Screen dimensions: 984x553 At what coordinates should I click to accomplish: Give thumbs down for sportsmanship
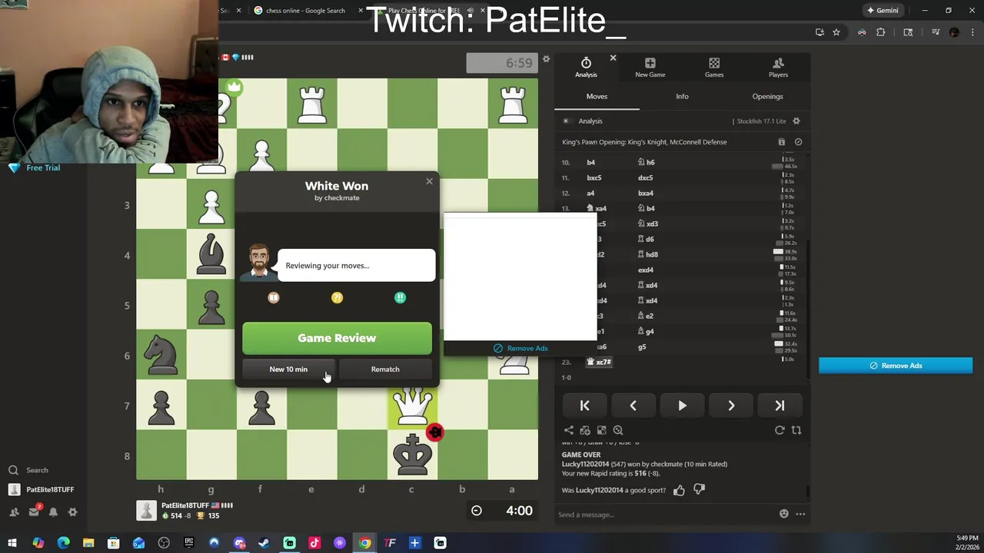[x=700, y=489]
